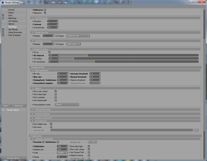Toggle the Refractive checkbox

(x=45, y=13)
